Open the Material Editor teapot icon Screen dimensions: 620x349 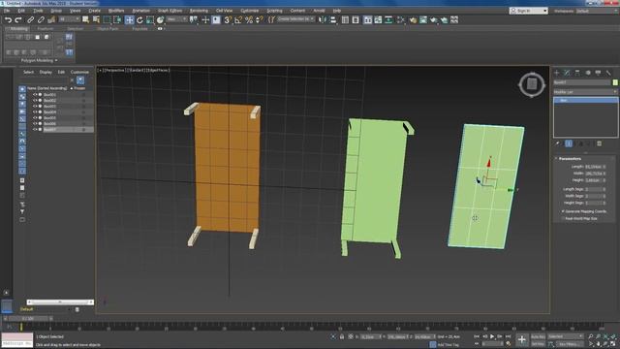413,19
